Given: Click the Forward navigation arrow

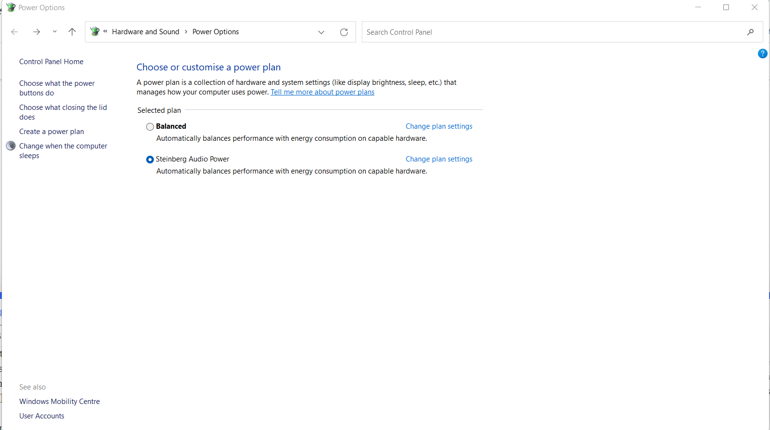Looking at the screenshot, I should pos(37,32).
